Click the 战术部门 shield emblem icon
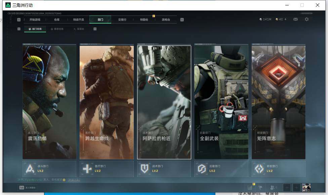This screenshot has width=328, height=195. click(x=145, y=169)
